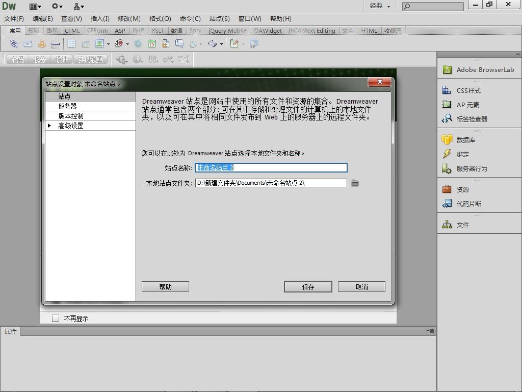This screenshot has width=522, height=392.
Task: Open the AP 元素 panel
Action: pos(479,105)
